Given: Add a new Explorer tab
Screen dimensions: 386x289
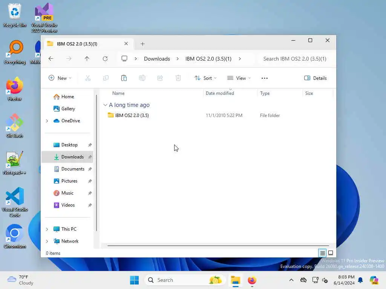Looking at the screenshot, I should (x=142, y=44).
